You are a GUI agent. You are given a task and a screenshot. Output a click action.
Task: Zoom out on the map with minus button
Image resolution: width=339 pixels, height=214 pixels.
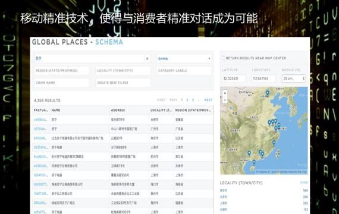pos(225,100)
